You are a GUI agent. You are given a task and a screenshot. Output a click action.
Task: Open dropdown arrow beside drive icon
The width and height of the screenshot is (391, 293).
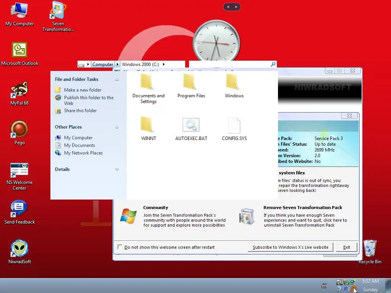click(x=88, y=64)
